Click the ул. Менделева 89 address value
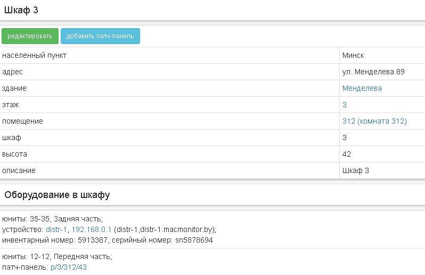Viewport: 425px width, 275px height. [373, 72]
